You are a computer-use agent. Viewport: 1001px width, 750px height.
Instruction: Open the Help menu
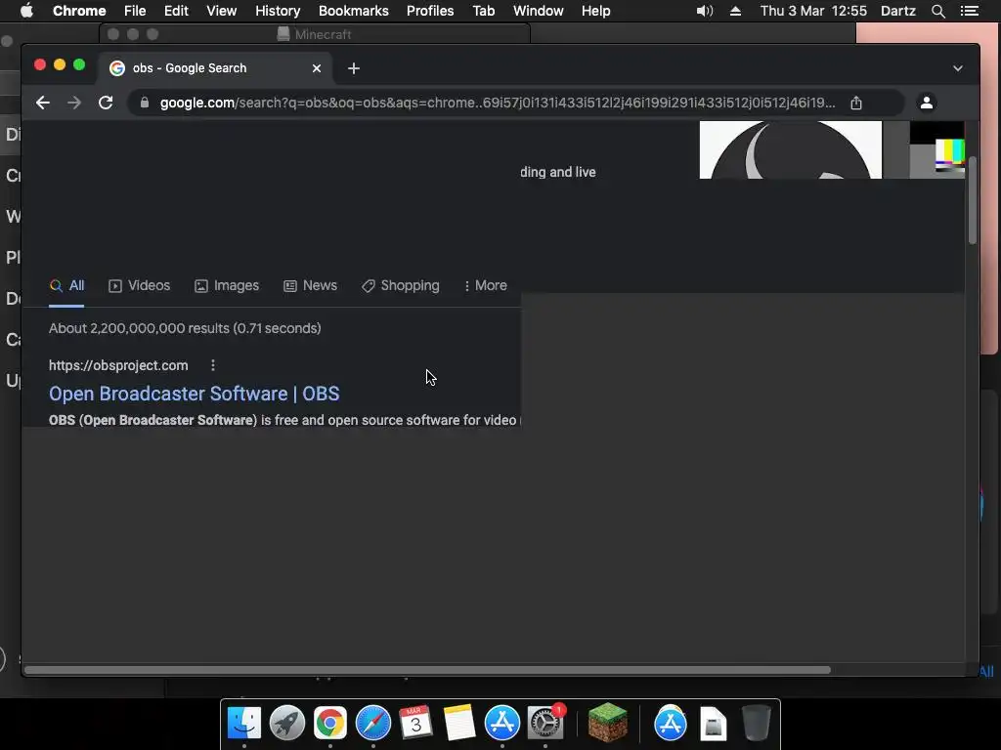pos(595,11)
